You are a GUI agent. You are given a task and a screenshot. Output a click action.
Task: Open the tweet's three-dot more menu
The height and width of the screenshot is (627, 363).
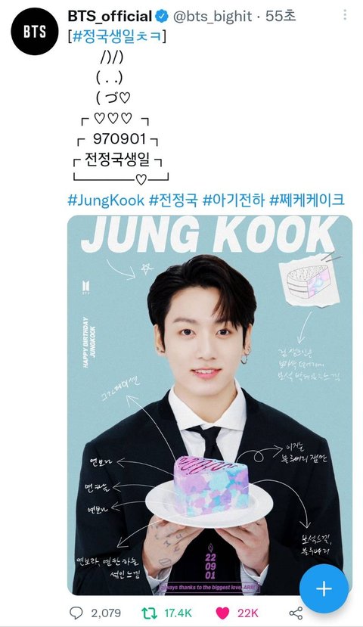click(345, 15)
